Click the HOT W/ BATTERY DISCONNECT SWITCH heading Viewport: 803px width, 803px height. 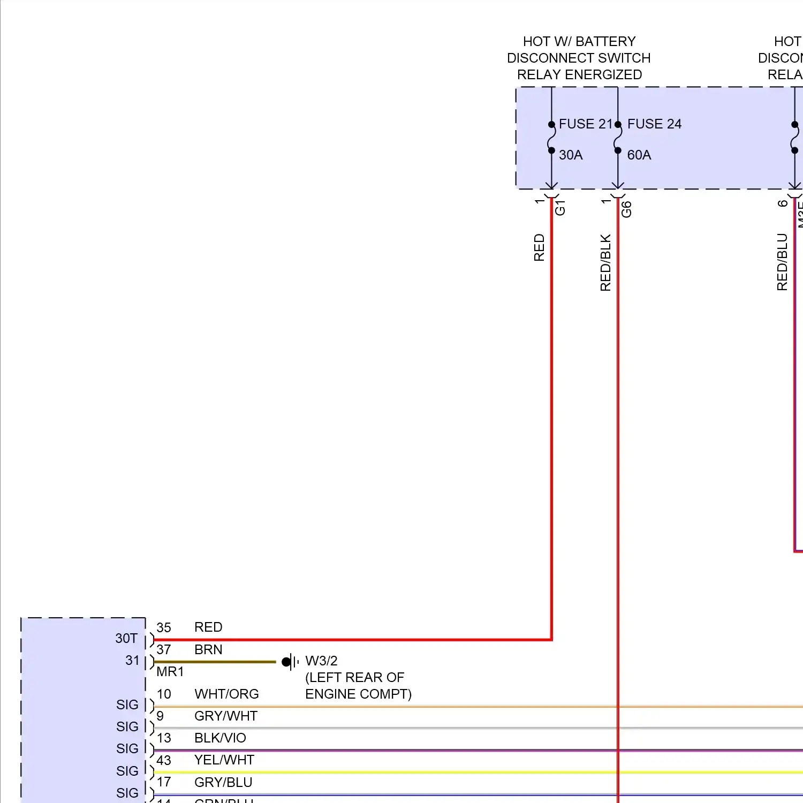579,58
